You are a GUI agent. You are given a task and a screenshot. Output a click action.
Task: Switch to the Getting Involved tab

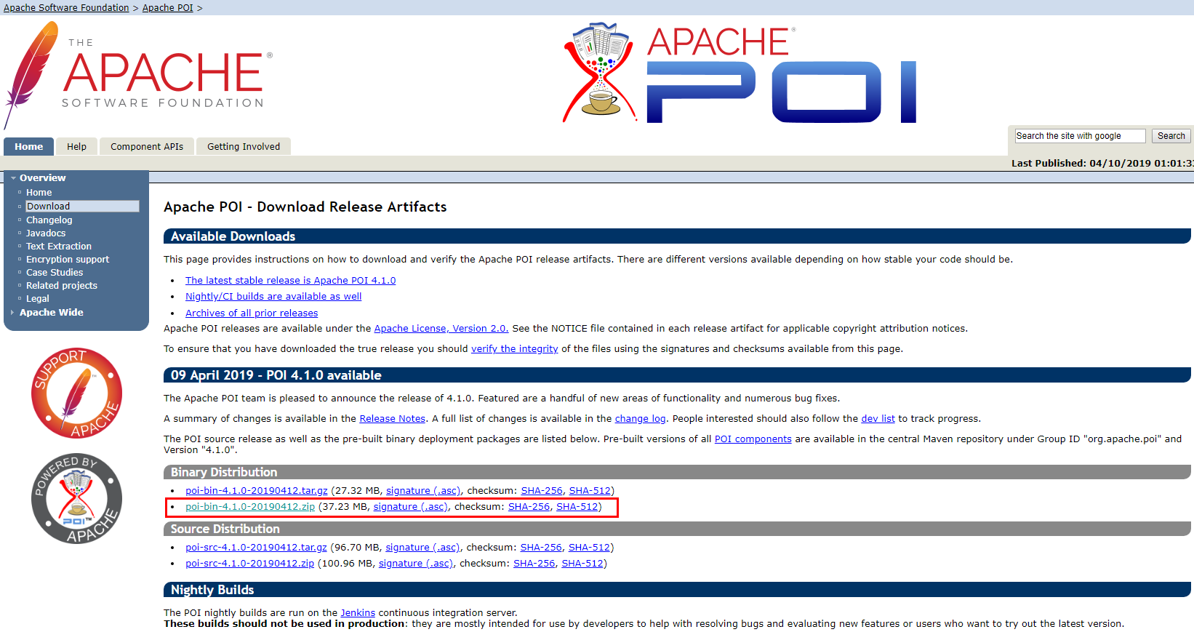click(244, 146)
